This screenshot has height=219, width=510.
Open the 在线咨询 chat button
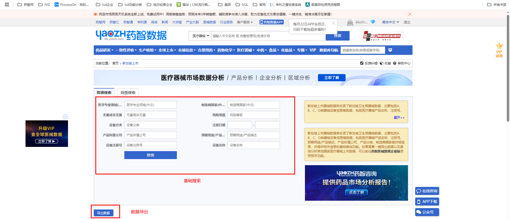427,191
